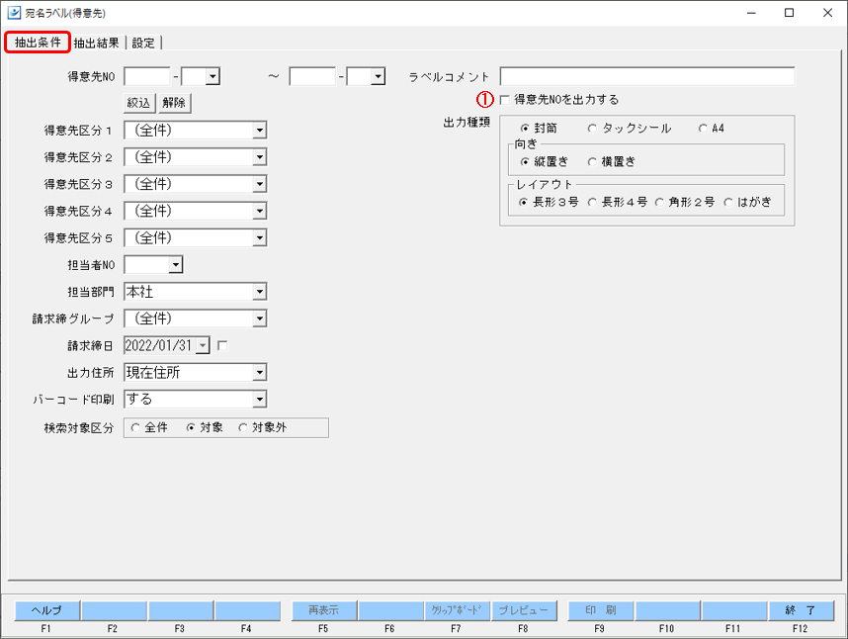Switch to the 抽出結果 tab
The height and width of the screenshot is (639, 848).
coord(96,43)
